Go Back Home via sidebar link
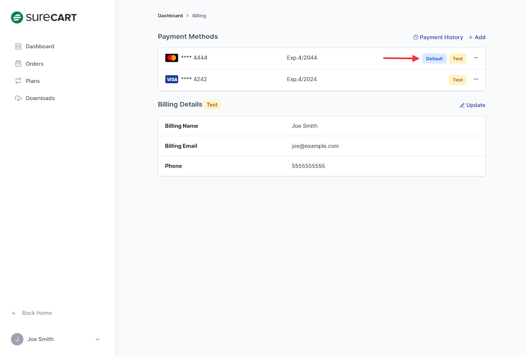 (x=37, y=313)
